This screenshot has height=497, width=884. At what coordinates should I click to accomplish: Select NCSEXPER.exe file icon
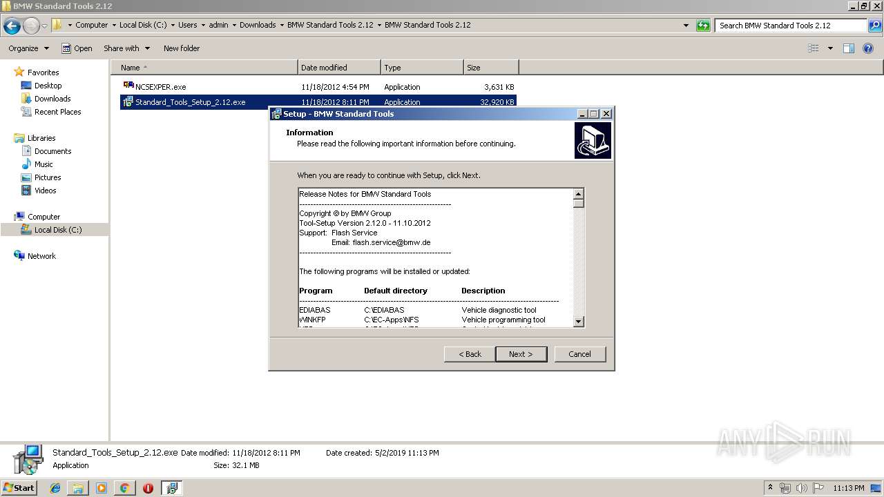point(128,86)
